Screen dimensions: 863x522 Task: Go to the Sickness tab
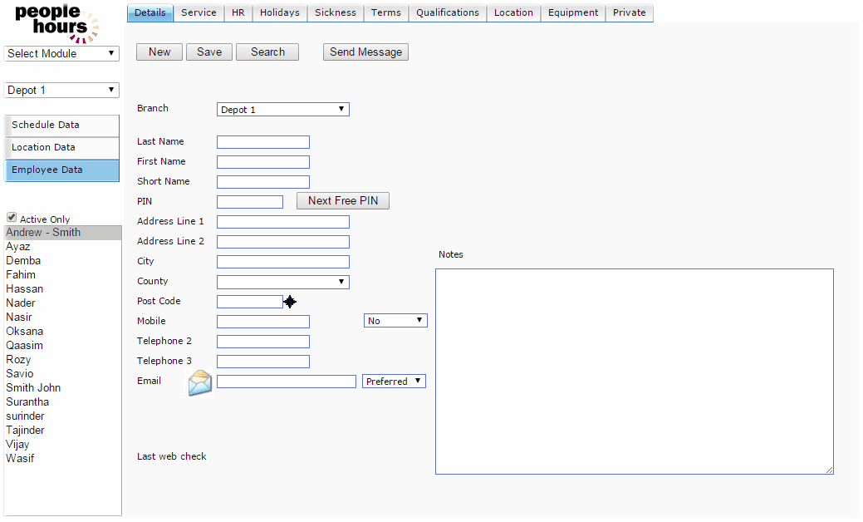pos(336,13)
